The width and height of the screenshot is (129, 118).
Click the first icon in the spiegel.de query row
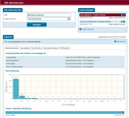[122, 15]
